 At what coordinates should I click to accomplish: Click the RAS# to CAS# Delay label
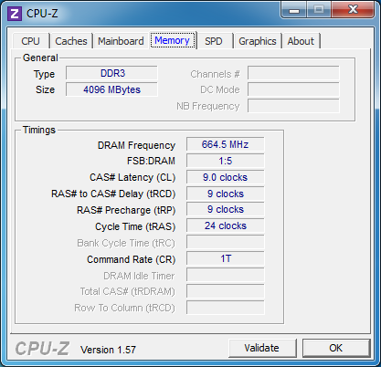click(113, 194)
